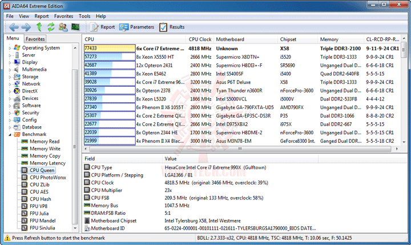Switch to the Favorites tab

tap(35, 39)
